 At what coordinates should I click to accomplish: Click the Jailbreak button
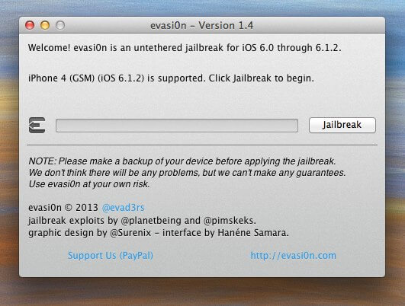click(342, 125)
